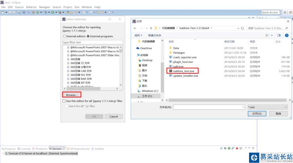Click the editor list horizontal scrollbar thumb
Image resolution: width=293 pixels, height=163 pixels.
click(83, 89)
